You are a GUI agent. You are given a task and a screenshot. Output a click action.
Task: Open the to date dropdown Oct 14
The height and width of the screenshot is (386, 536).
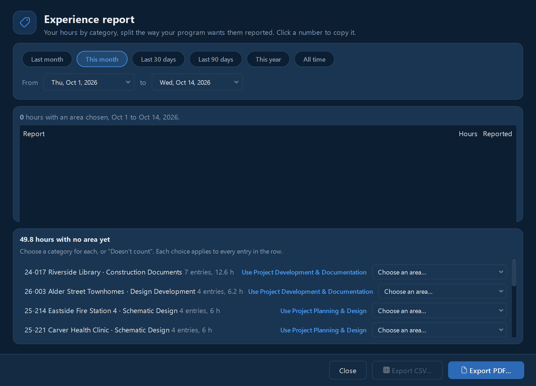197,82
